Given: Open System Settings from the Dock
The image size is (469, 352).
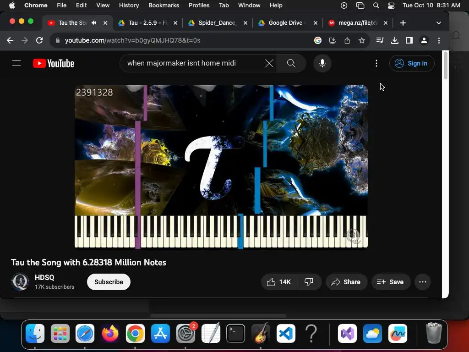Looking at the screenshot, I should coord(185,333).
